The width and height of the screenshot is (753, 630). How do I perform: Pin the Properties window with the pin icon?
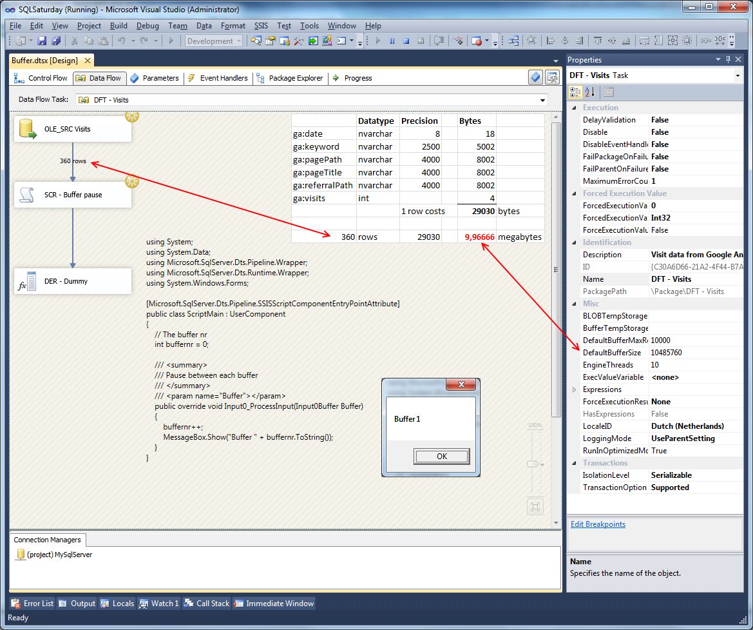coord(729,59)
